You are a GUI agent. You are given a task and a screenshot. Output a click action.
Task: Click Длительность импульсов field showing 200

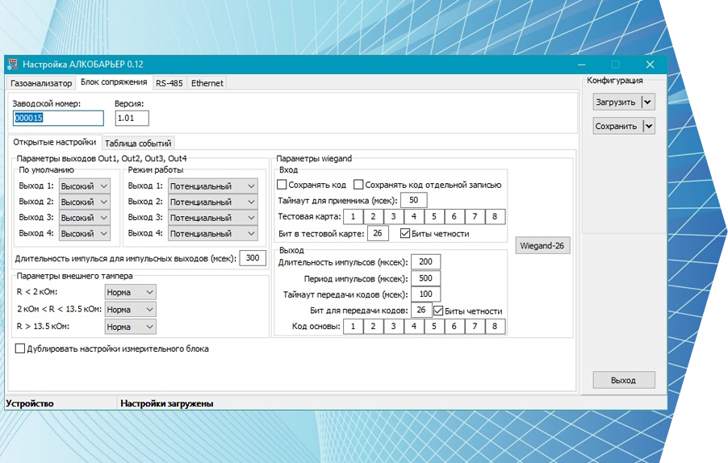click(x=426, y=261)
